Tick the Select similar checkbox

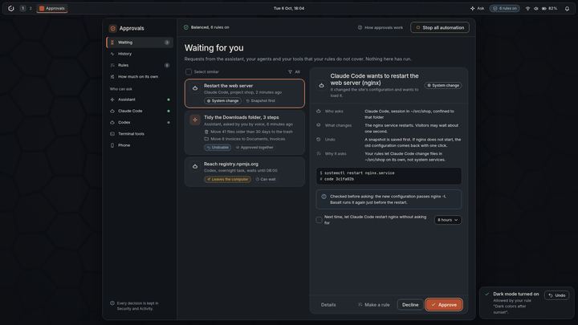point(189,72)
